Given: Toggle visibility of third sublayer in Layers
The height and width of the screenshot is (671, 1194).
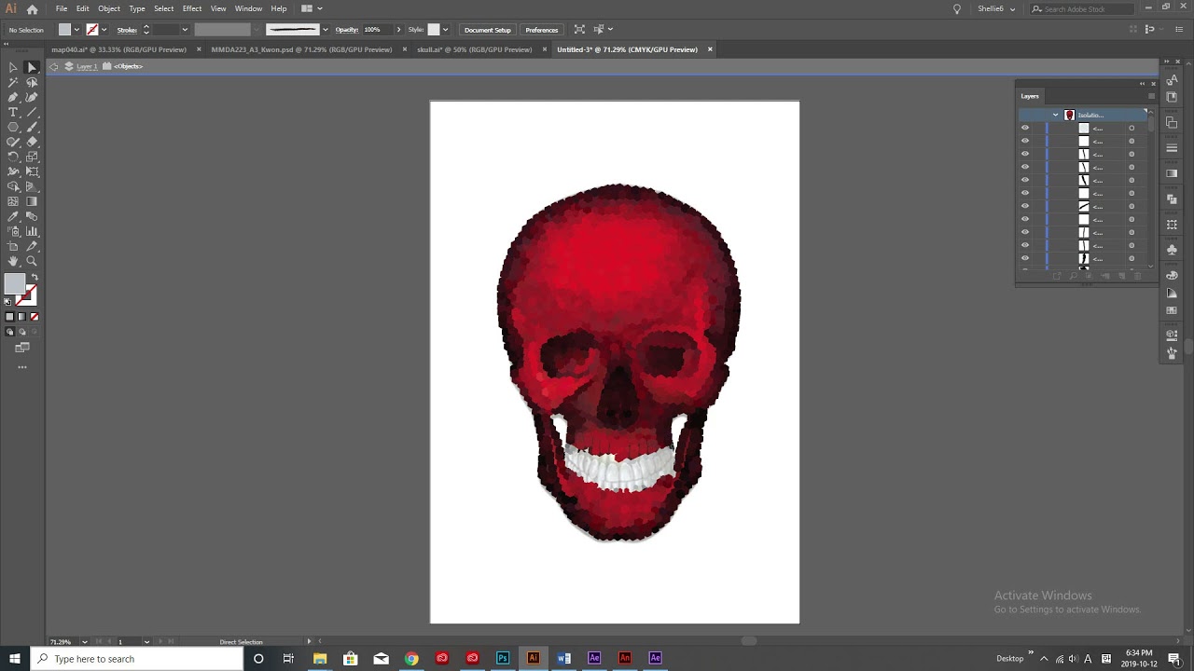Looking at the screenshot, I should click(1025, 154).
